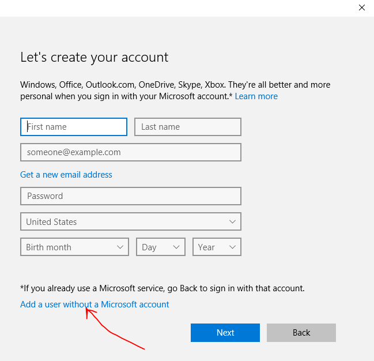
Task: Go back with the Back button
Action: click(x=301, y=333)
